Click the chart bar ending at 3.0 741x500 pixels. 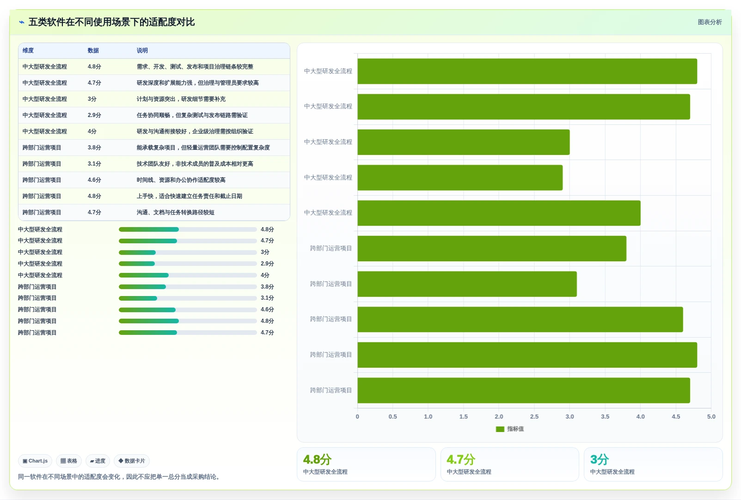click(x=464, y=142)
